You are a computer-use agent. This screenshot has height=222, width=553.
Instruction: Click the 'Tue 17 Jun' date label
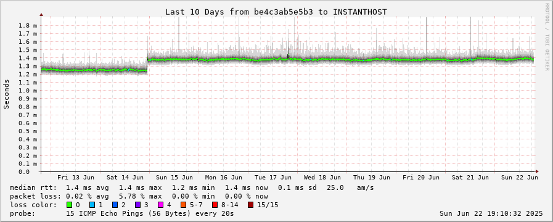tap(273, 177)
